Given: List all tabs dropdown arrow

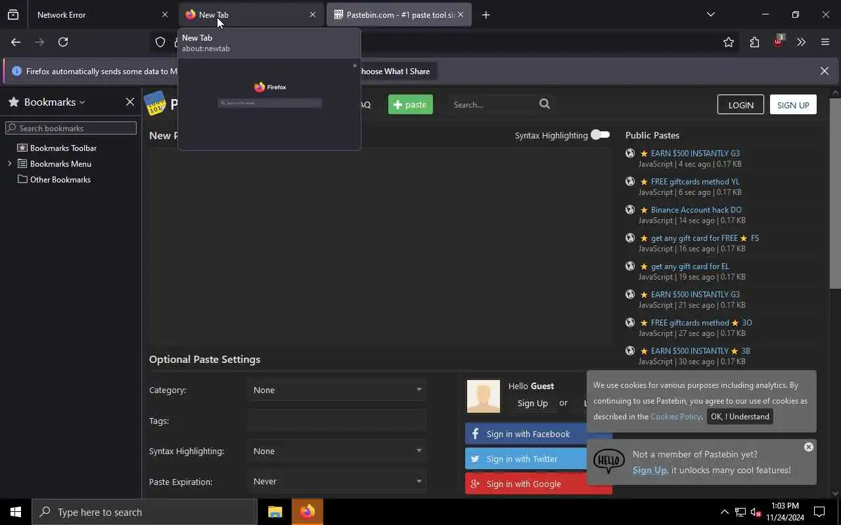Looking at the screenshot, I should pos(710,14).
